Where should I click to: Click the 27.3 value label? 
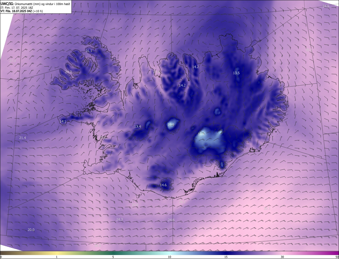click(x=12, y=61)
